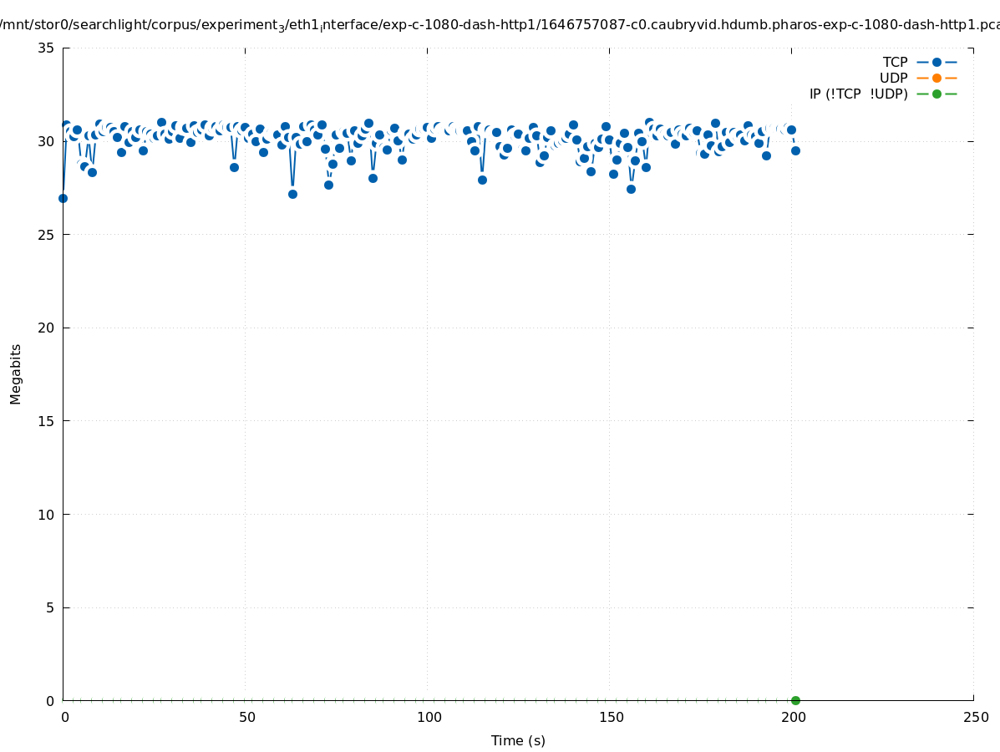Click the 15 tick label on the y-axis
Viewport: 1000px width, 752px height.
coord(46,421)
